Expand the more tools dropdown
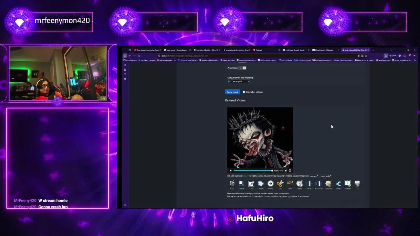Image resolution: width=420 pixels, height=236 pixels. coord(326,176)
